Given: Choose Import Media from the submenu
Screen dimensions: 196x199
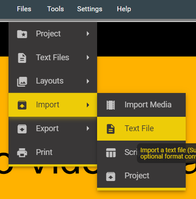Looking at the screenshot, I should tap(141, 105).
